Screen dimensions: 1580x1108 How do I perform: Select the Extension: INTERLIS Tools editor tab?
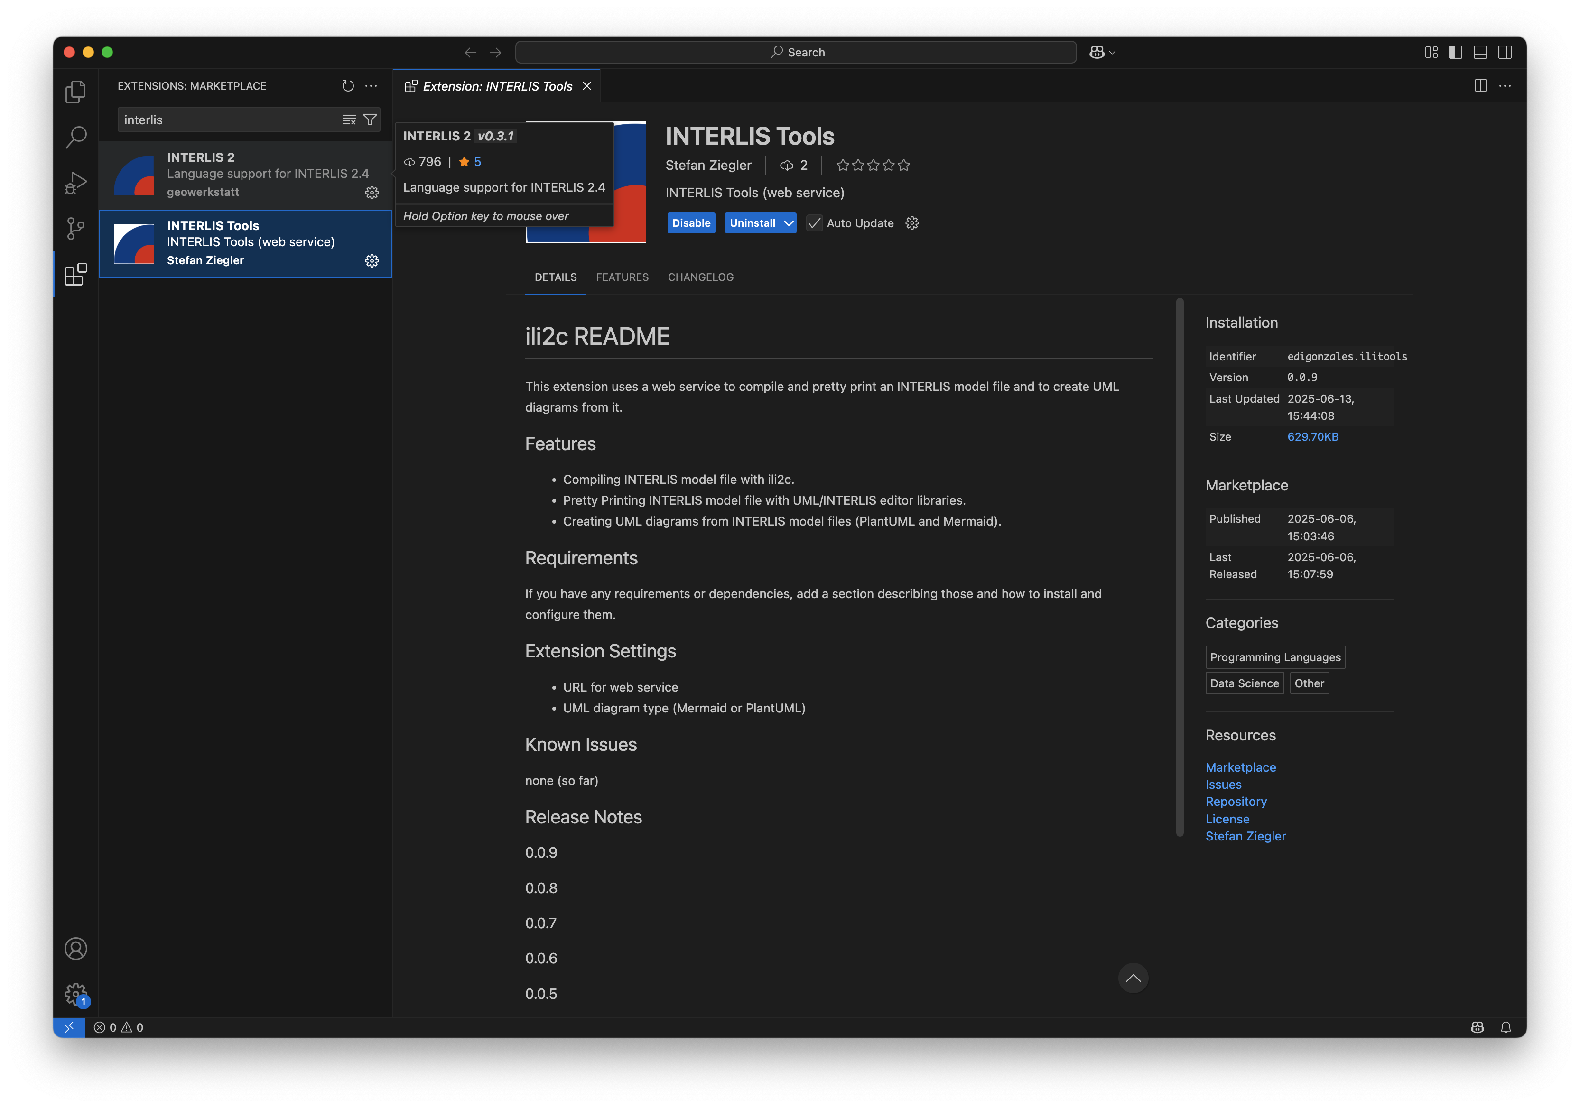tap(495, 86)
